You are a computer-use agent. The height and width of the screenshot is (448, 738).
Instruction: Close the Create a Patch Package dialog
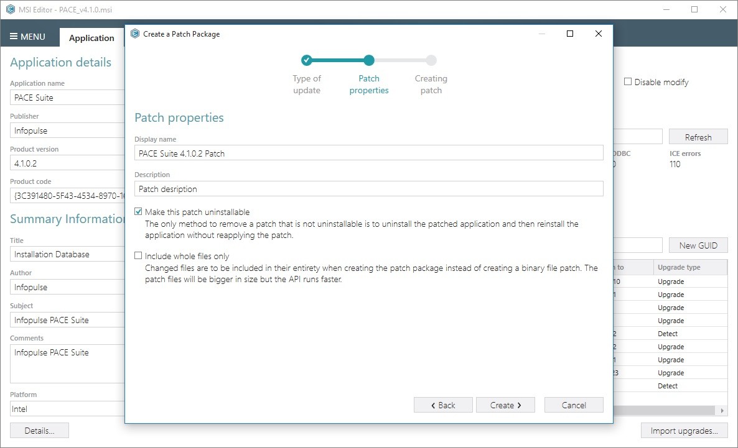598,34
